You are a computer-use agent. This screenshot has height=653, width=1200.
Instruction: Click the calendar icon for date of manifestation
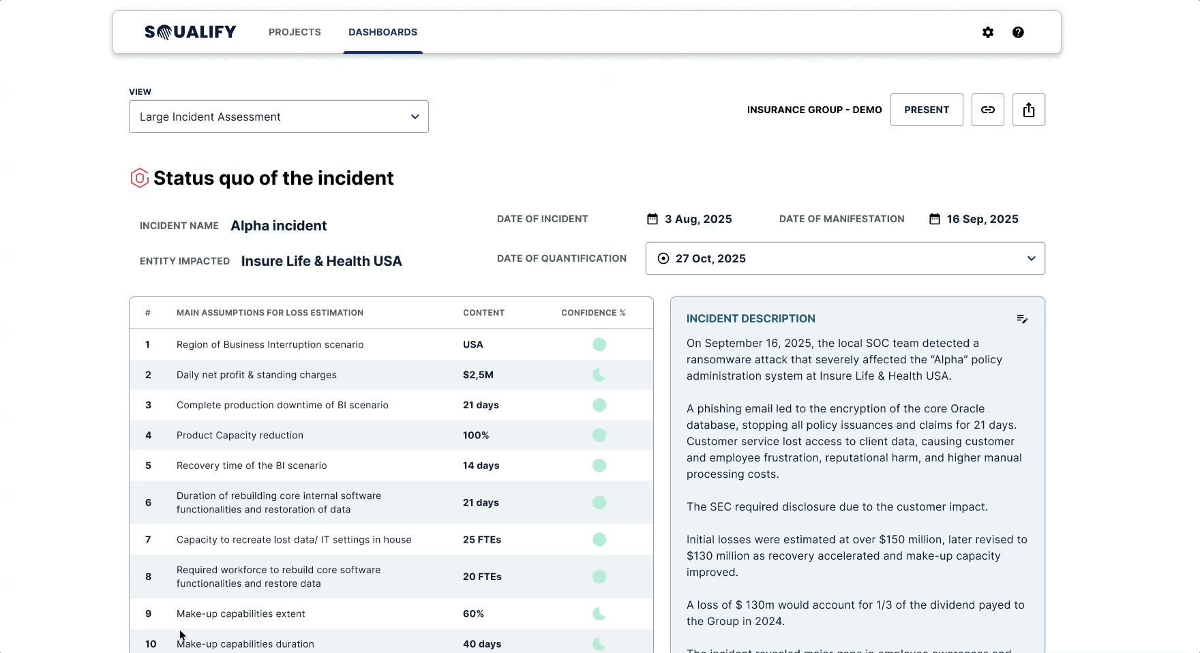coord(935,219)
